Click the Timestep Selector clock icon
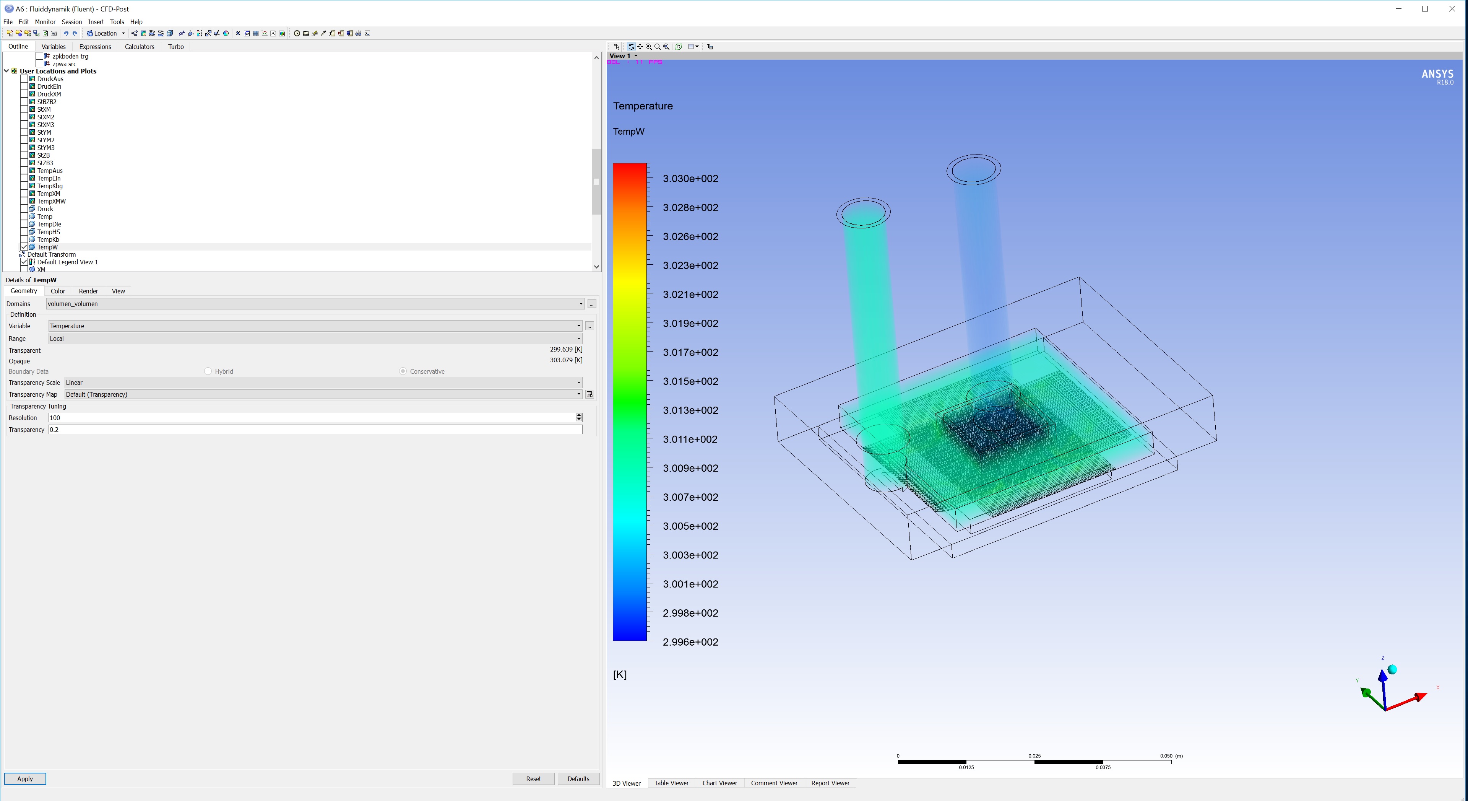This screenshot has width=1468, height=801. pyautogui.click(x=297, y=34)
